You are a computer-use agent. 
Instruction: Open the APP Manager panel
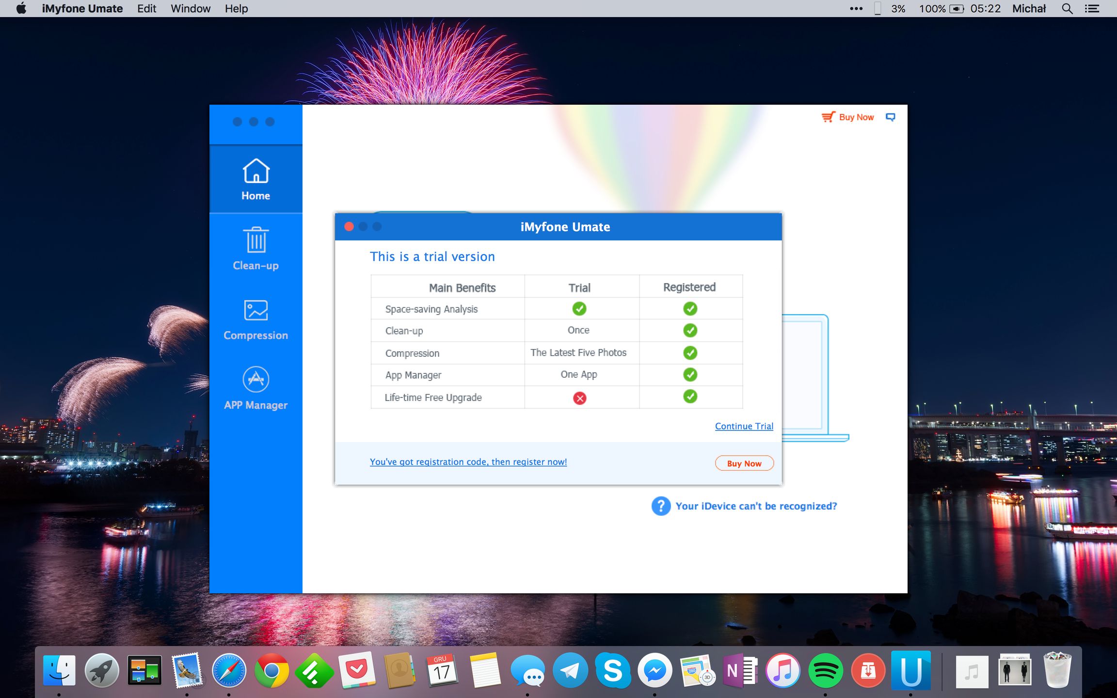[x=255, y=388]
